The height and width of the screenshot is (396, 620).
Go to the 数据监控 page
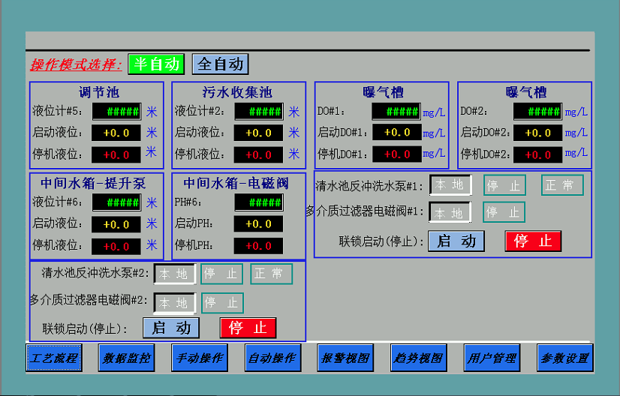tap(127, 358)
